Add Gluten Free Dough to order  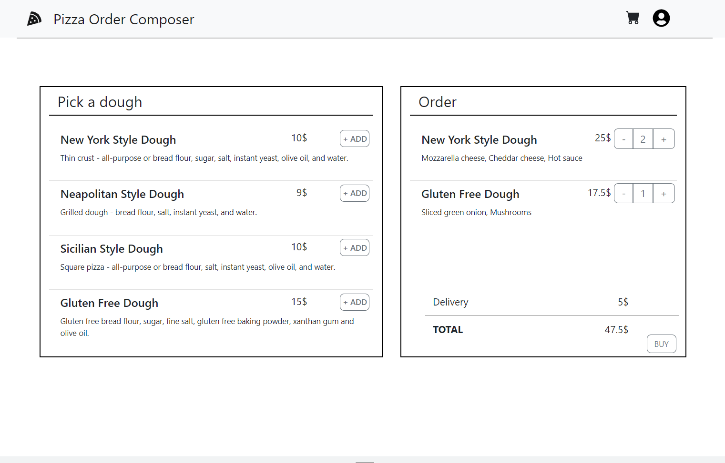355,302
